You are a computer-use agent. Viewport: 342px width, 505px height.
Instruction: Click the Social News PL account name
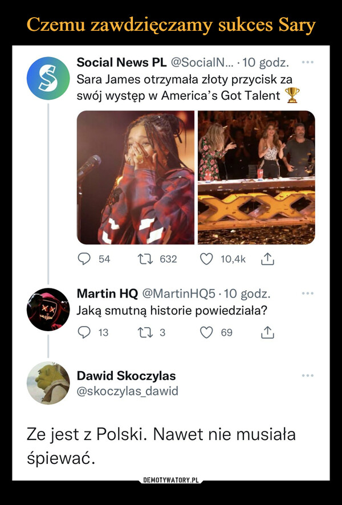(121, 62)
